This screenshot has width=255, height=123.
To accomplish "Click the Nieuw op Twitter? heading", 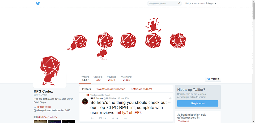I will click(191, 90).
